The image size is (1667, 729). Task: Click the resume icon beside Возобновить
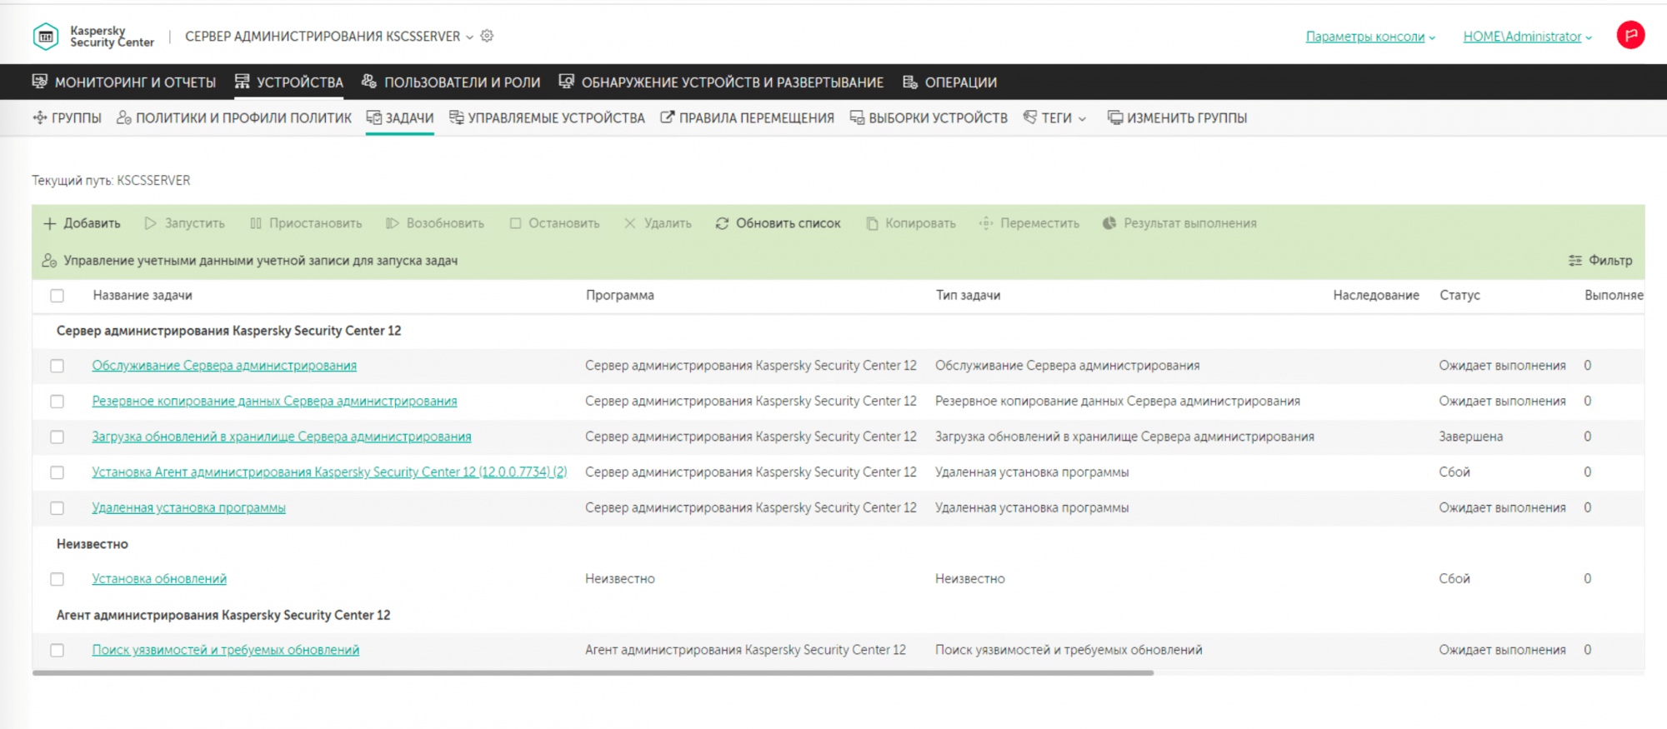coord(393,223)
